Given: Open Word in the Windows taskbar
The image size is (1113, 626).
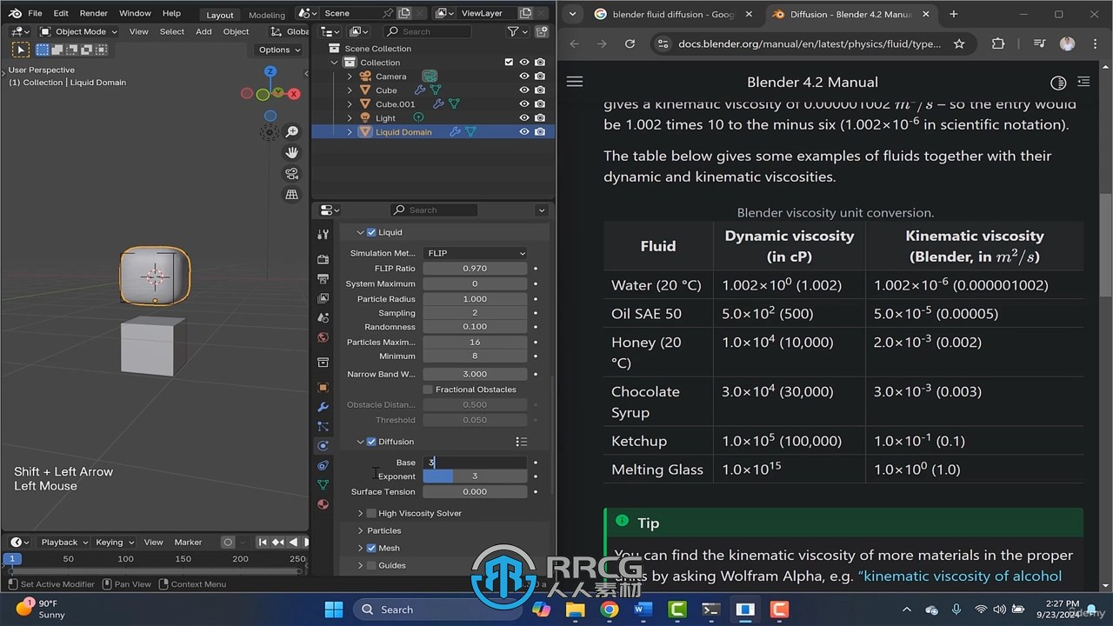Looking at the screenshot, I should click(643, 609).
